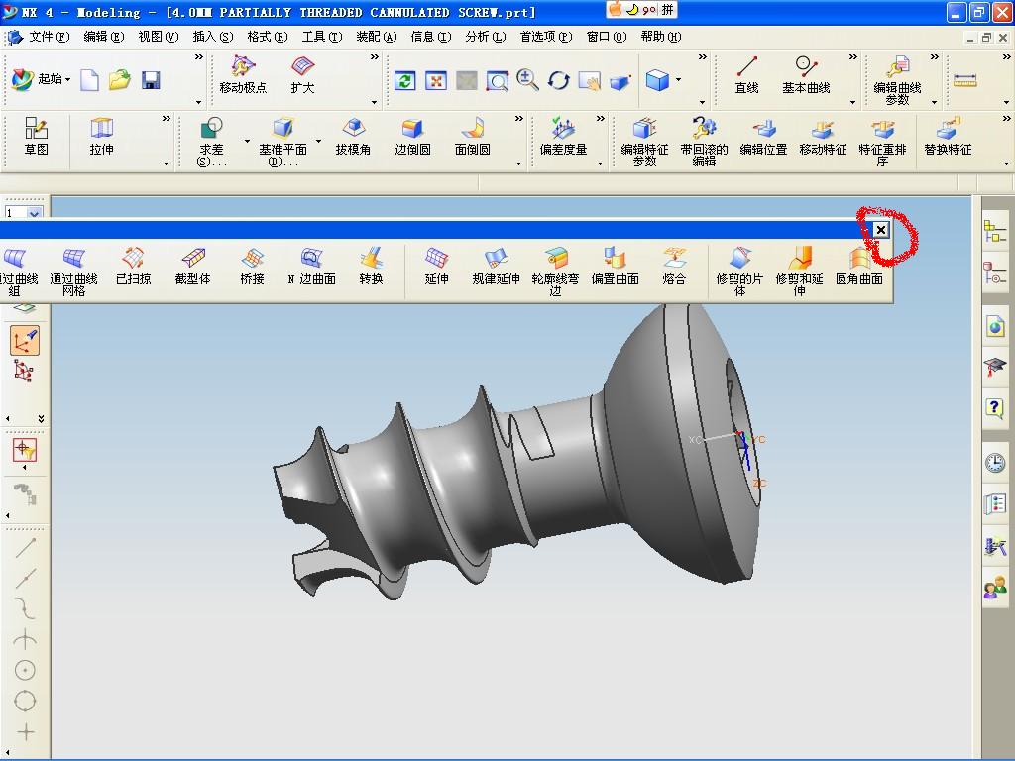Expand the curve toolbar overflow chevron
Screen dimensions: 1015x761
(853, 56)
